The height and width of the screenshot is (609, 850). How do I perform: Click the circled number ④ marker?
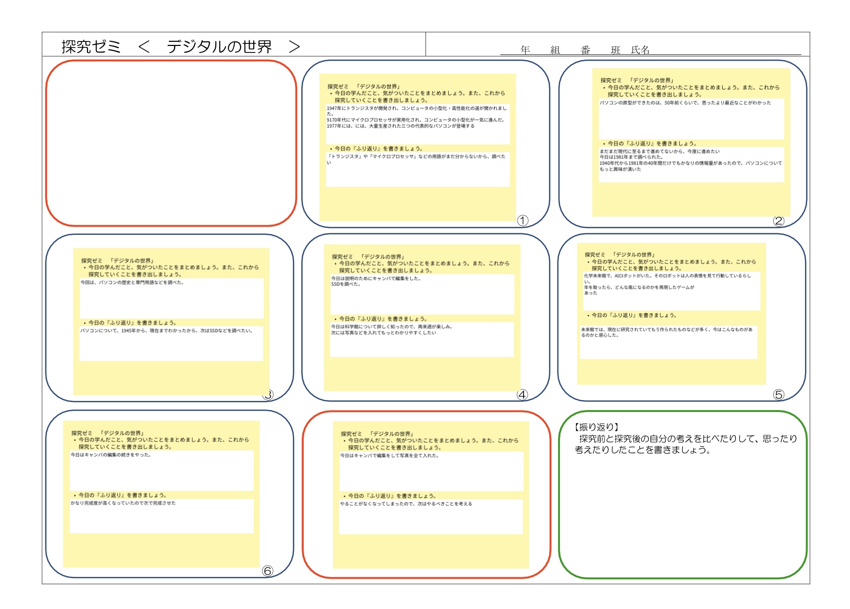coord(522,395)
